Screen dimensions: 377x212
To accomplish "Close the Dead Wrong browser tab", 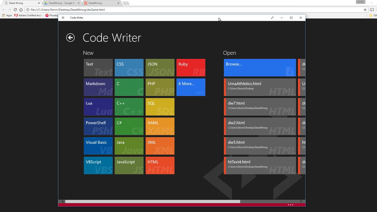I will point(39,3).
